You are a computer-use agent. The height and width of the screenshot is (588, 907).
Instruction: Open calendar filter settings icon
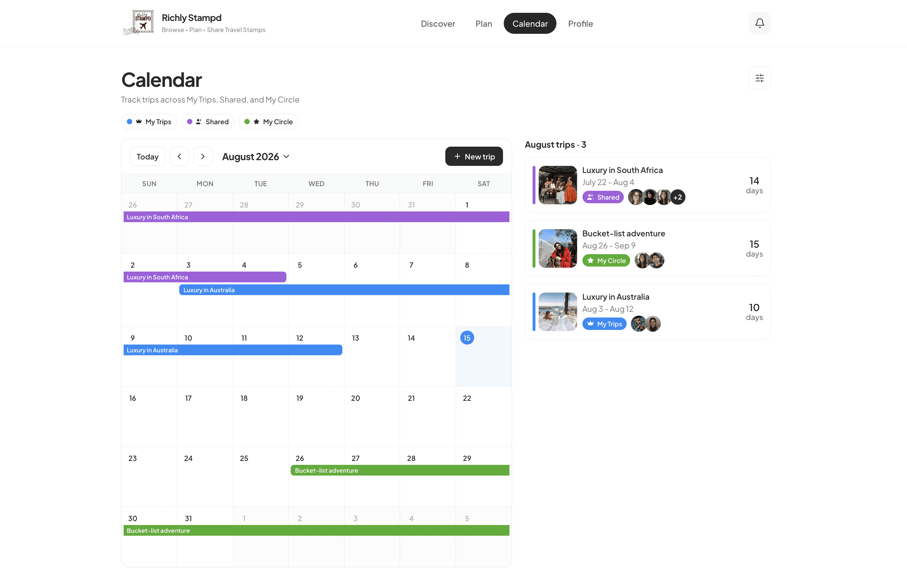(759, 78)
